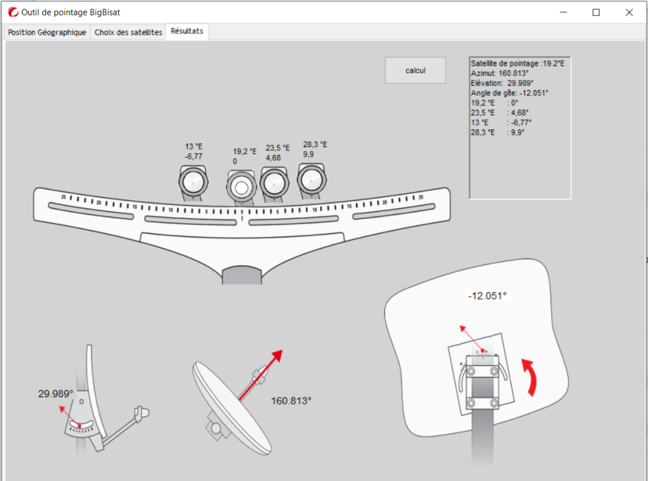Click the multi-LNB rail graduated scale
Viewport: 648px width, 481px height.
pos(242,206)
